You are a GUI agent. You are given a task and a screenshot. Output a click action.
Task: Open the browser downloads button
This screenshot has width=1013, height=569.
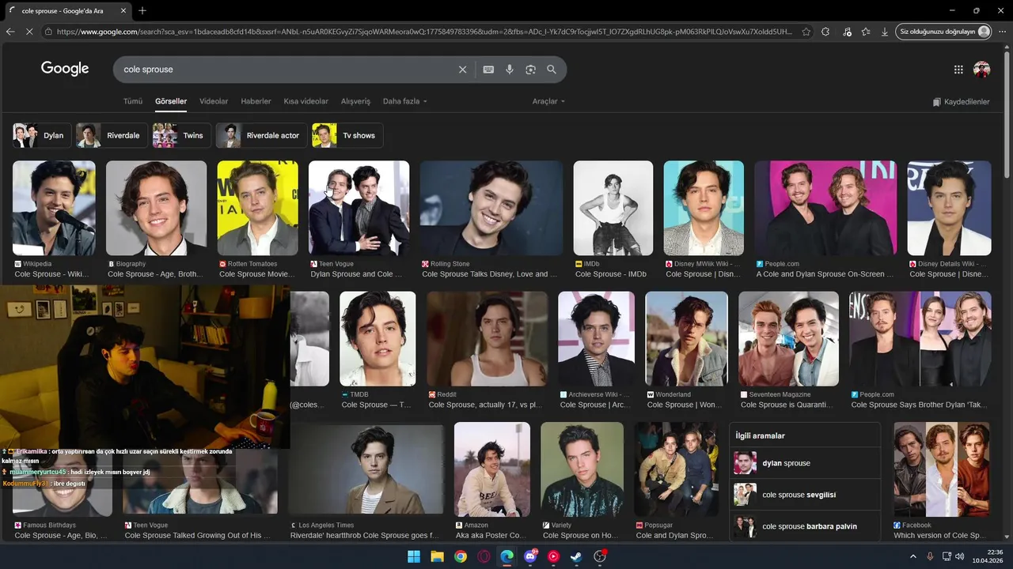(x=885, y=32)
